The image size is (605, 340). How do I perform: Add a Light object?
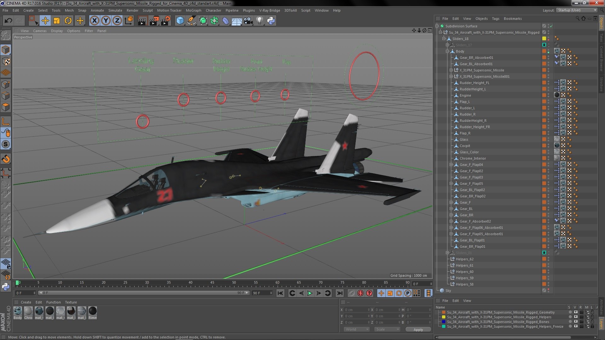(x=259, y=21)
